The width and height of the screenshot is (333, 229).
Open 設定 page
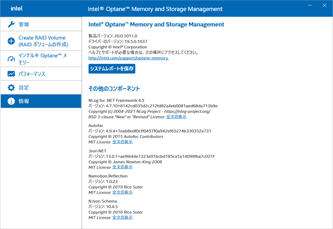41,87
